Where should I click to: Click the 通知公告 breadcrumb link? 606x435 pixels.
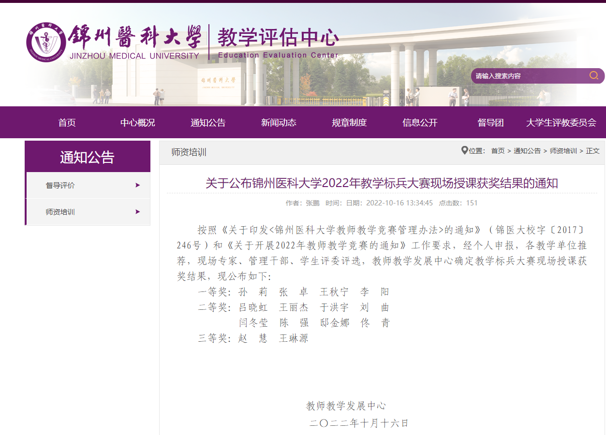[x=527, y=151]
